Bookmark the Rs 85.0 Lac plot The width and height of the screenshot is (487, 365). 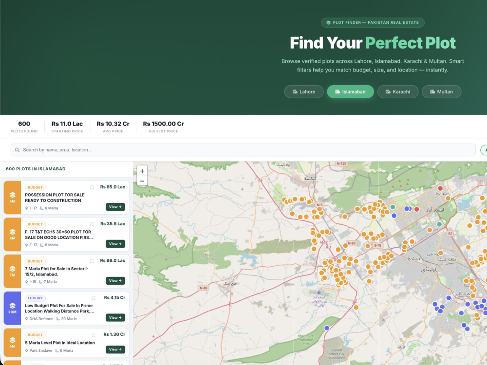[x=92, y=187]
